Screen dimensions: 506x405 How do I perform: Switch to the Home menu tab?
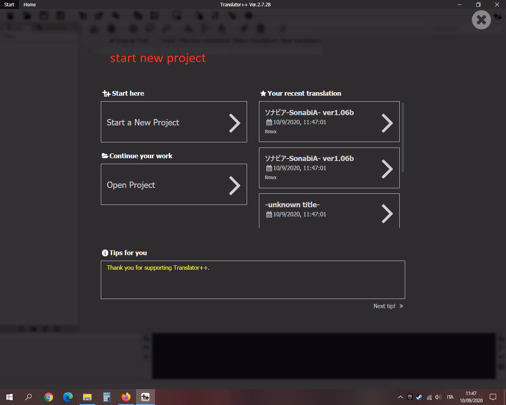(30, 5)
